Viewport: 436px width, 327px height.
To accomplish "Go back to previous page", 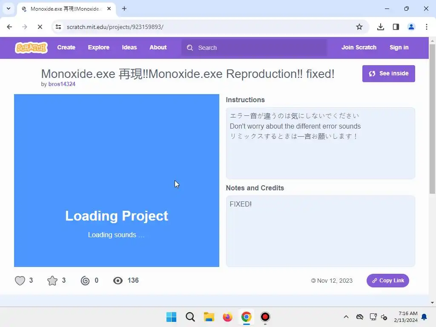I will tap(9, 27).
